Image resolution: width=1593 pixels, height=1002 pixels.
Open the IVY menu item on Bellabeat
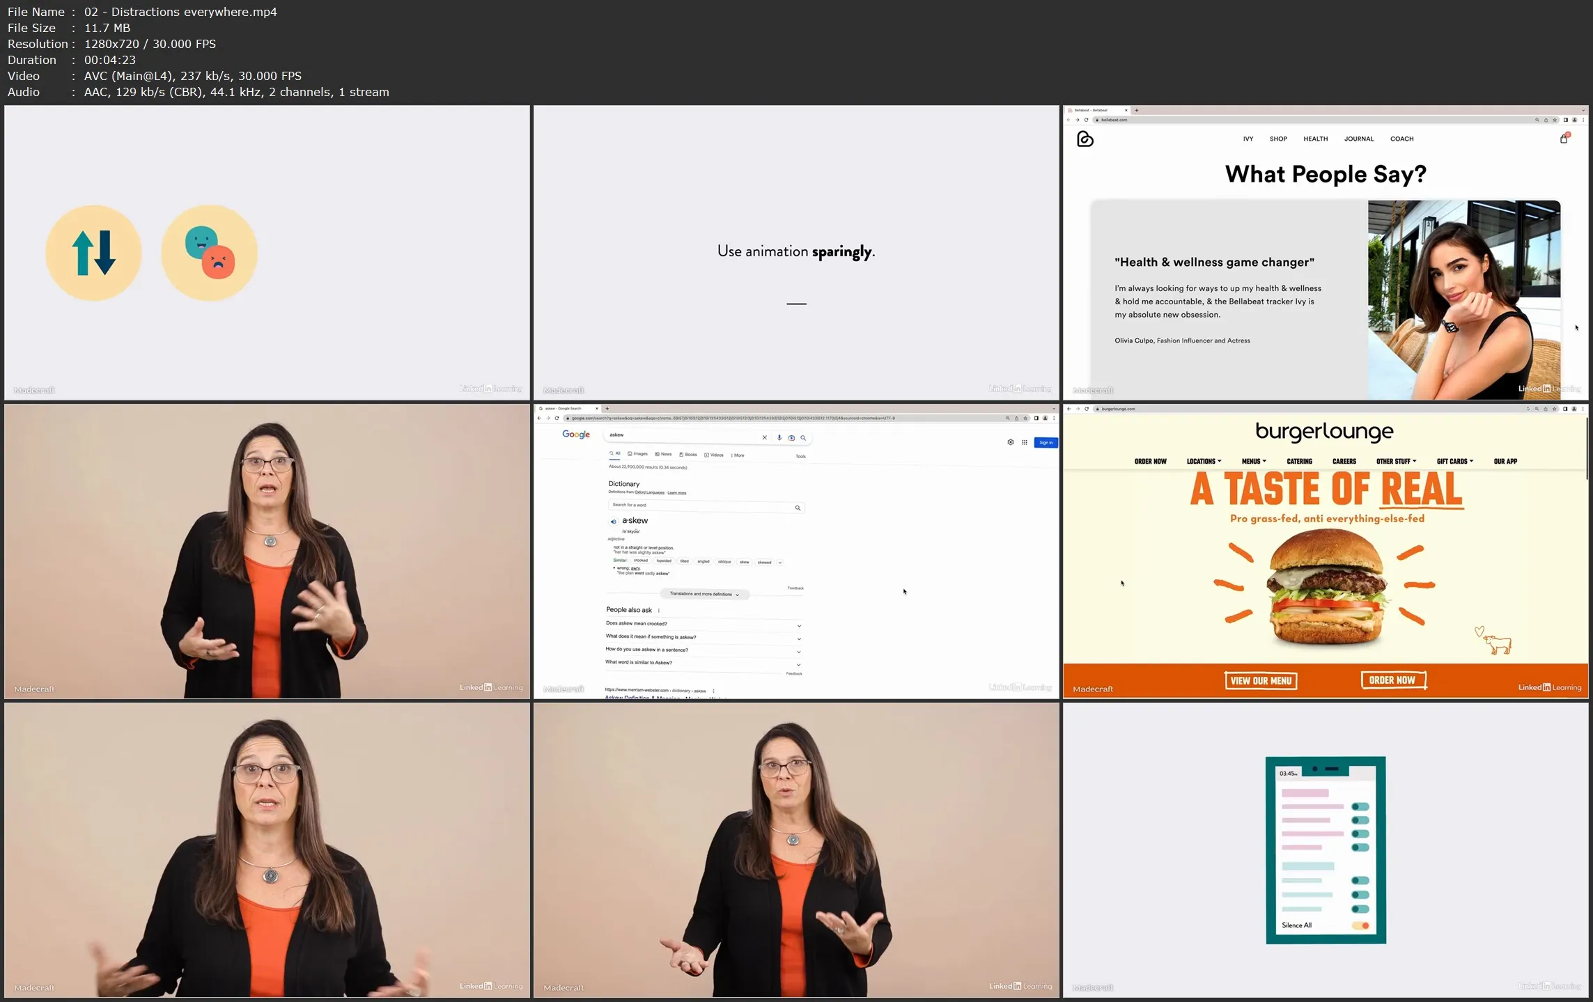[x=1248, y=139]
